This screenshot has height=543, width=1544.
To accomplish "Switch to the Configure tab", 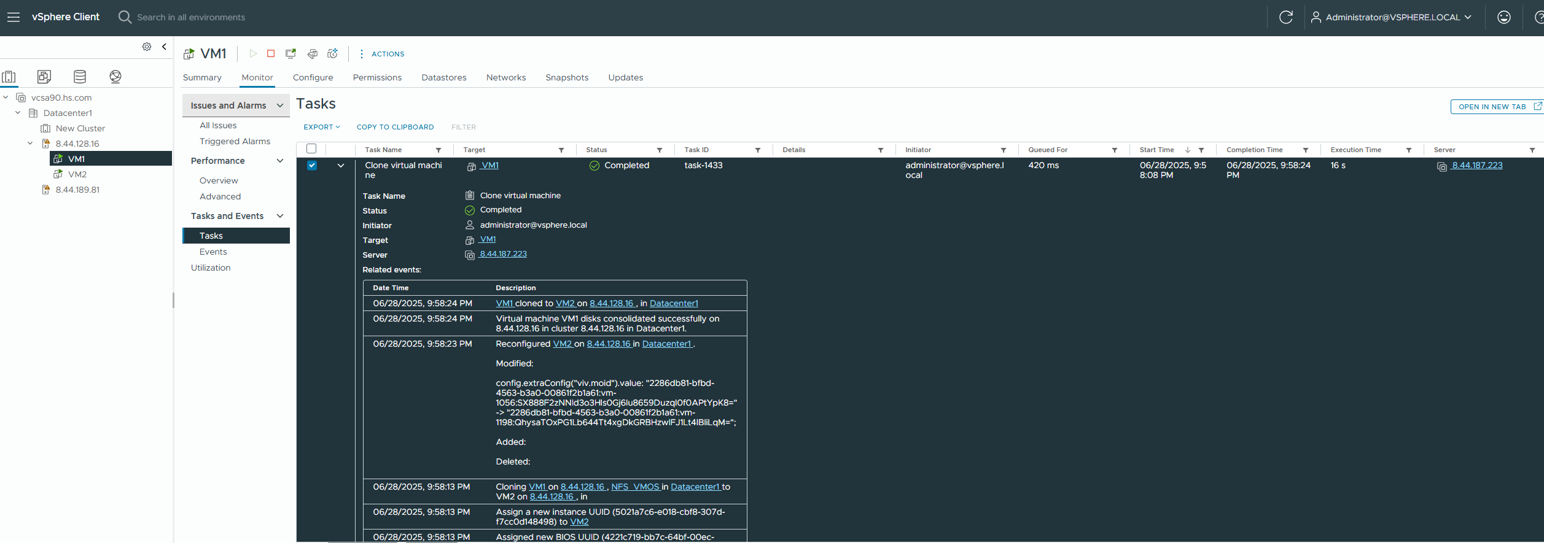I will 313,77.
